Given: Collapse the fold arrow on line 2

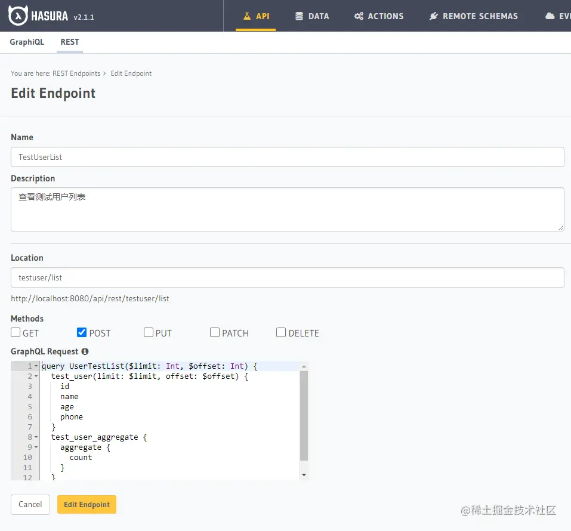Looking at the screenshot, I should coord(36,376).
